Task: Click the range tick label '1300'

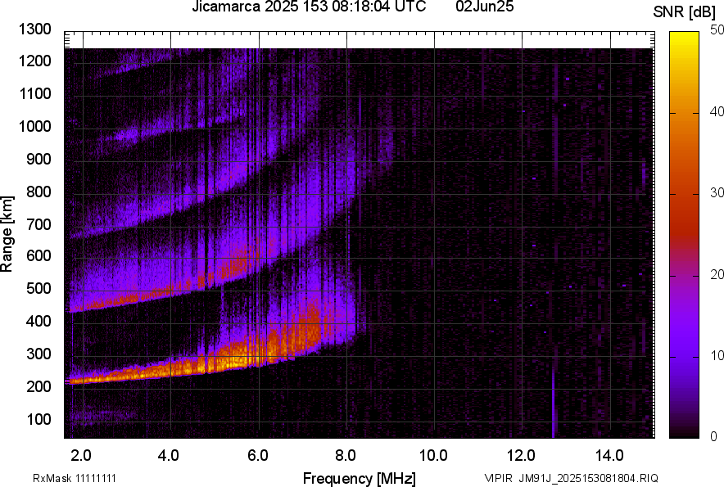Action: pos(35,29)
